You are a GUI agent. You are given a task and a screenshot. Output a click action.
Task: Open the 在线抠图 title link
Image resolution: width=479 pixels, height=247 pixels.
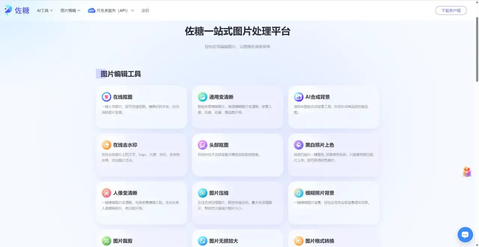pos(123,97)
